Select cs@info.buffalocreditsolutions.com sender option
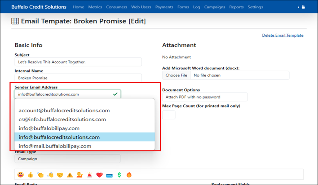Viewport: 318px width, 185px height. tap(85, 119)
